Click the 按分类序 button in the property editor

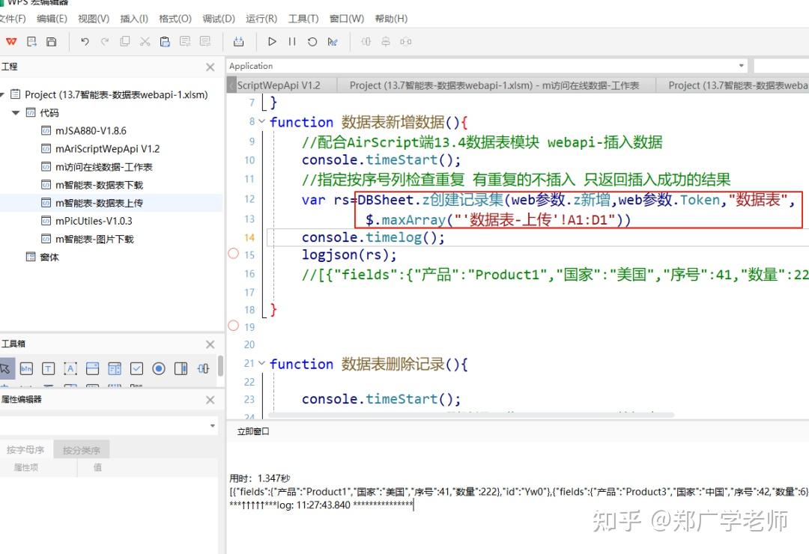coord(82,449)
